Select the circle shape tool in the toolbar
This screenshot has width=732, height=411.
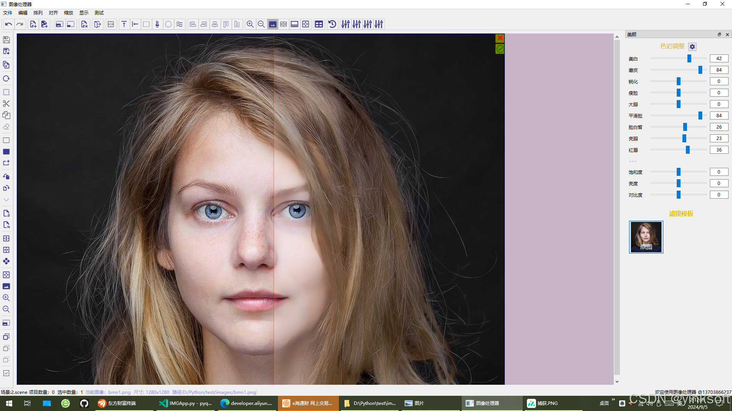pos(168,24)
